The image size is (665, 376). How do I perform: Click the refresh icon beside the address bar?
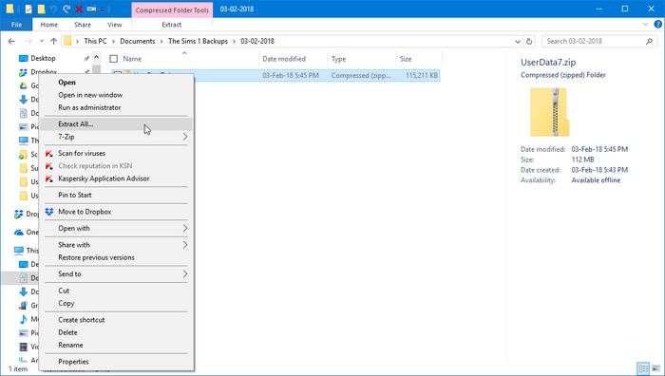point(529,41)
